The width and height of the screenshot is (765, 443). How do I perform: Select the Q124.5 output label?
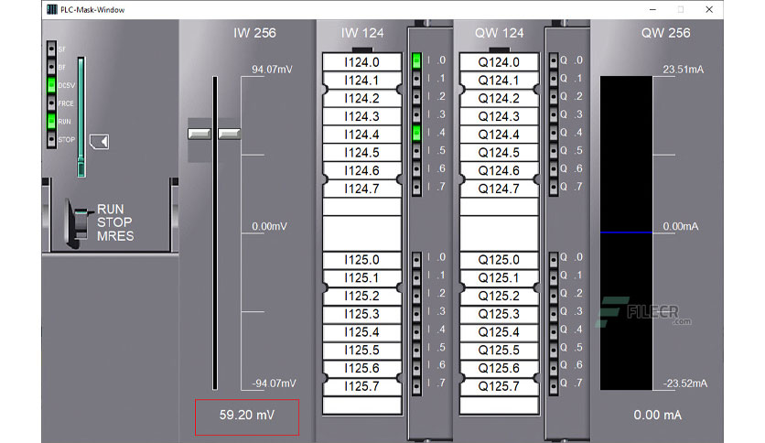(x=499, y=152)
